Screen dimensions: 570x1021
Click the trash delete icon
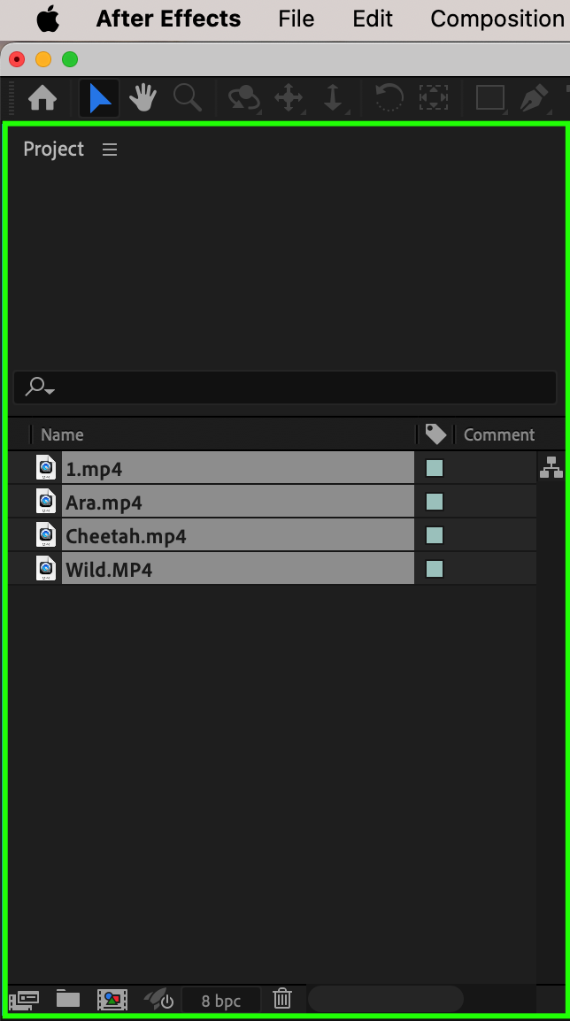point(282,1000)
